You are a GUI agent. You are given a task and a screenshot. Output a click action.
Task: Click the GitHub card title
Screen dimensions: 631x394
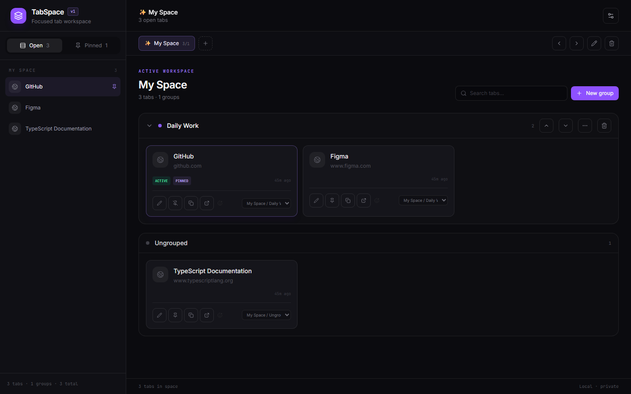[184, 156]
